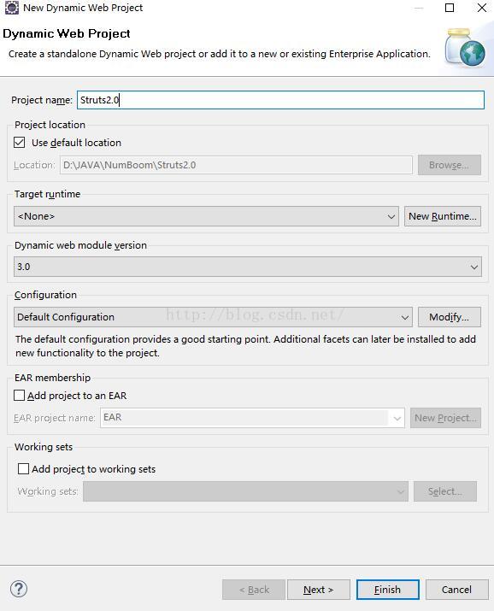Viewport: 494px width, 611px height.
Task: Click the EAR membership group label
Action: (x=53, y=378)
